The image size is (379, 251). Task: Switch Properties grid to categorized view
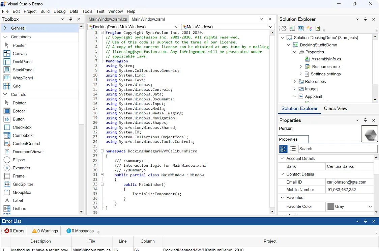pyautogui.click(x=283, y=149)
